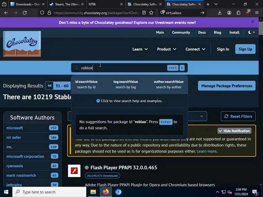Screen dimensions: 263x197
Task: Toggle dark mode theme moon dropdown
Action: [251, 32]
